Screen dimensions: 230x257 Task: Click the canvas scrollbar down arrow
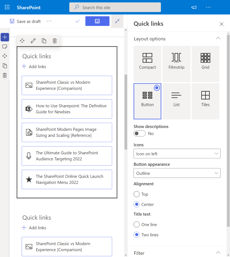click(x=126, y=255)
